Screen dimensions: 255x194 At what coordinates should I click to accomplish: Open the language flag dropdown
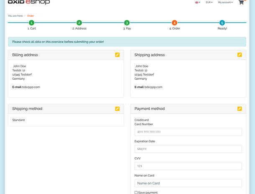coord(197,3)
